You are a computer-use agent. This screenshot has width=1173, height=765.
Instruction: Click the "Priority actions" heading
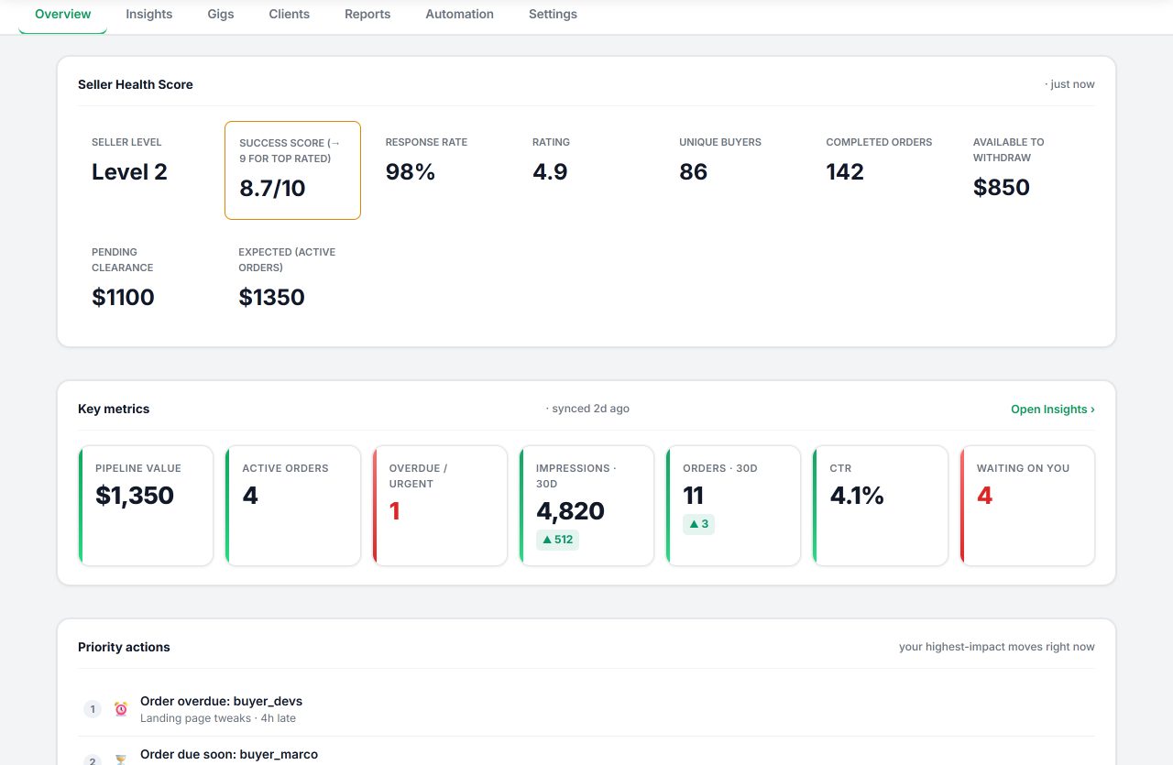[124, 647]
